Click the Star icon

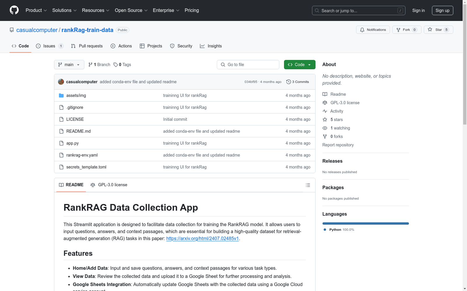(x=430, y=29)
